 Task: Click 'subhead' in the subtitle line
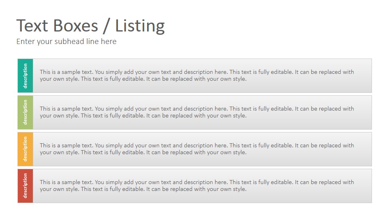tap(69, 41)
